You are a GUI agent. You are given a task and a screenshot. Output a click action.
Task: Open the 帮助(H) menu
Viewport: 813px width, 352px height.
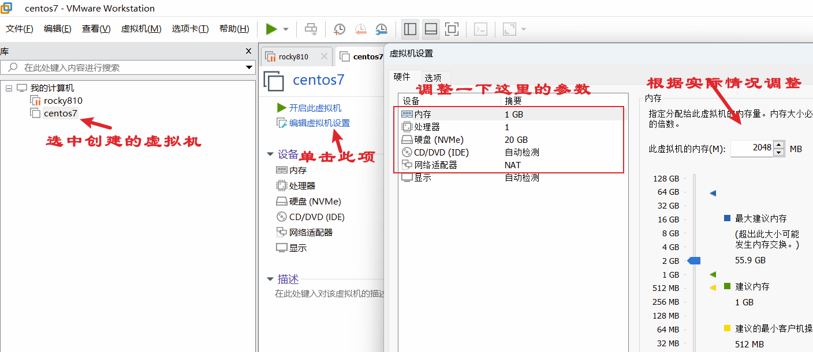234,29
